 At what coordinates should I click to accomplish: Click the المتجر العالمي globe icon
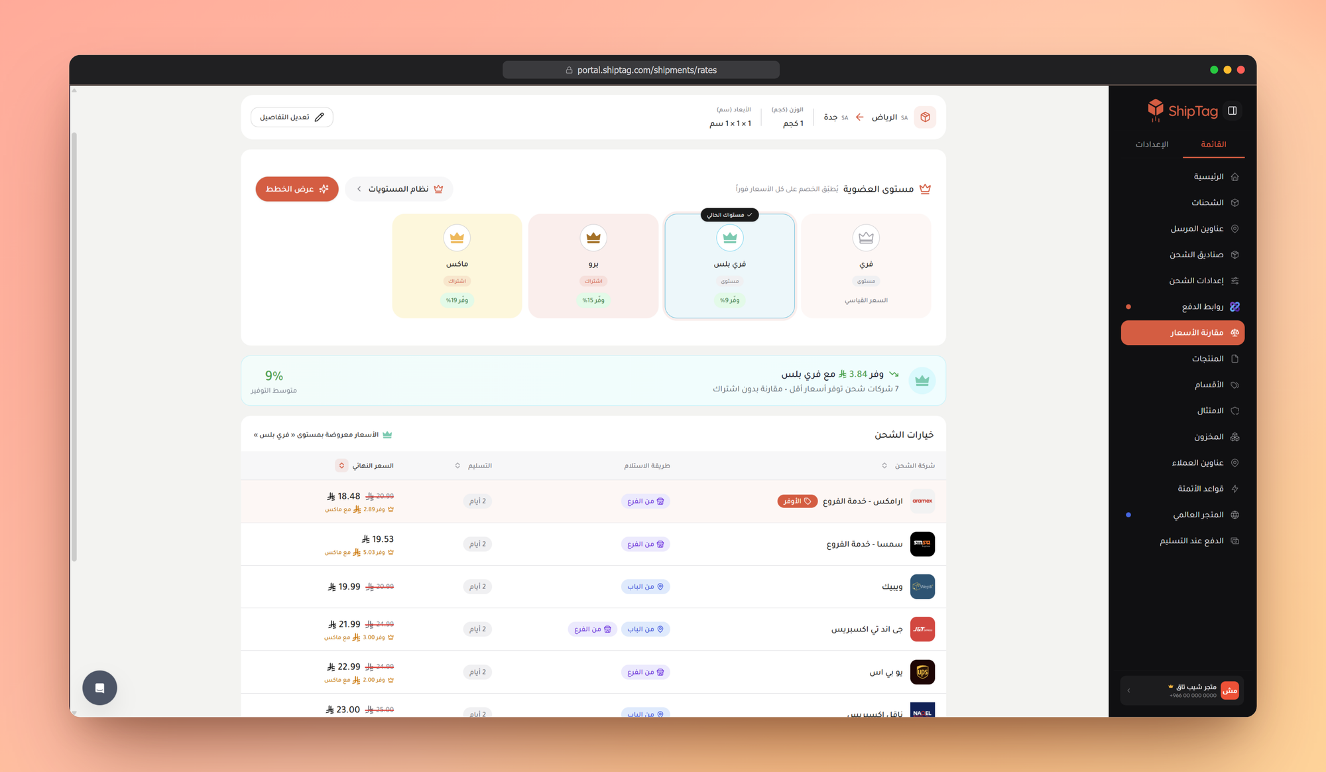pyautogui.click(x=1235, y=515)
